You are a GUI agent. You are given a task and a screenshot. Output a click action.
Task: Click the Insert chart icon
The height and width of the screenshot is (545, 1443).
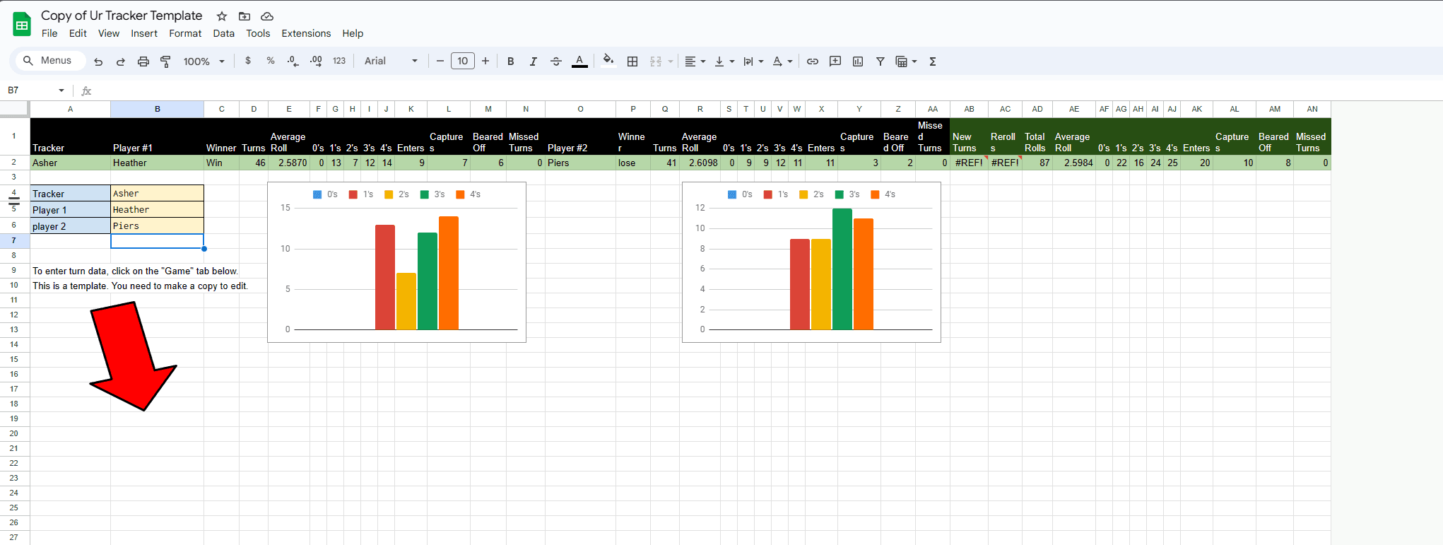point(858,61)
